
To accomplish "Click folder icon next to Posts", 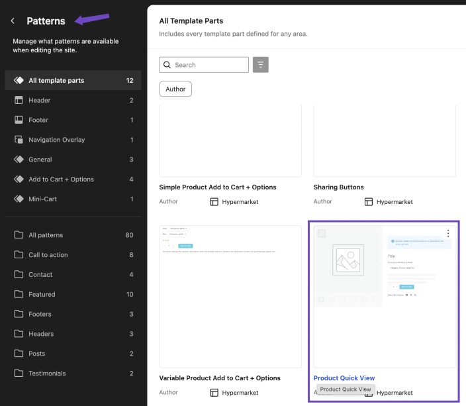I will pyautogui.click(x=19, y=354).
